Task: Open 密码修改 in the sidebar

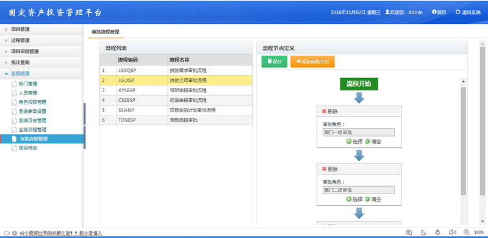Action: click(x=27, y=148)
